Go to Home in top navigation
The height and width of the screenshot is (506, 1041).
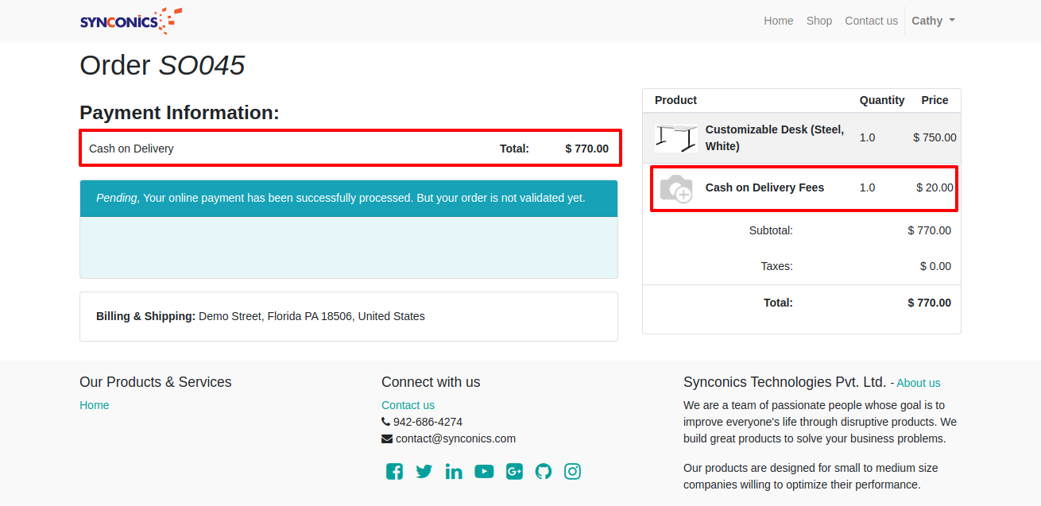click(778, 21)
